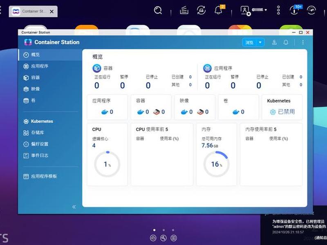The height and width of the screenshot is (245, 327).
Task: Open the 概览 overview sidebar item
Action: [50, 55]
